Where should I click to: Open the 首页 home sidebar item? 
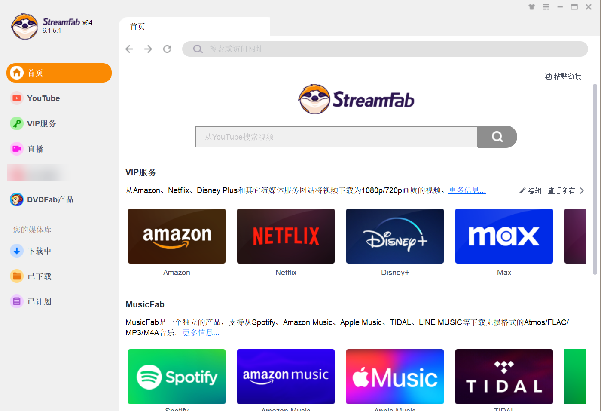pyautogui.click(x=59, y=73)
